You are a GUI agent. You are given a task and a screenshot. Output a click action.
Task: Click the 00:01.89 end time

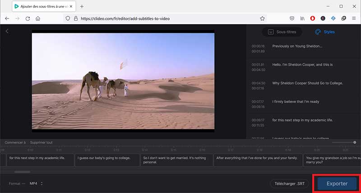(258, 51)
